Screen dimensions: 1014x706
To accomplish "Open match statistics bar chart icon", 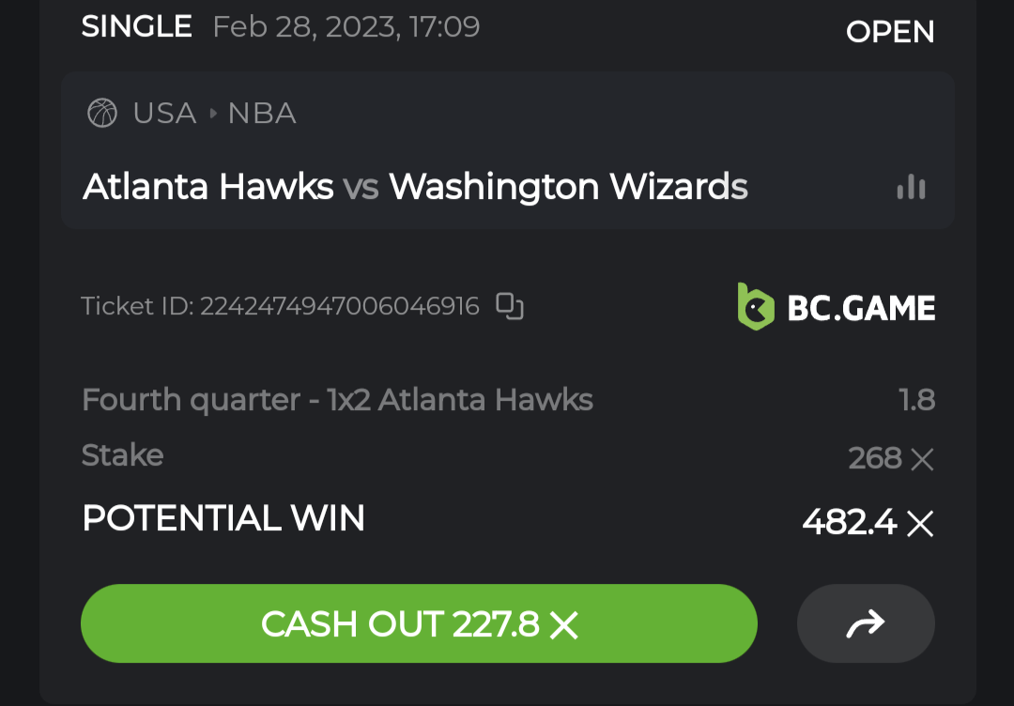I will [x=911, y=188].
